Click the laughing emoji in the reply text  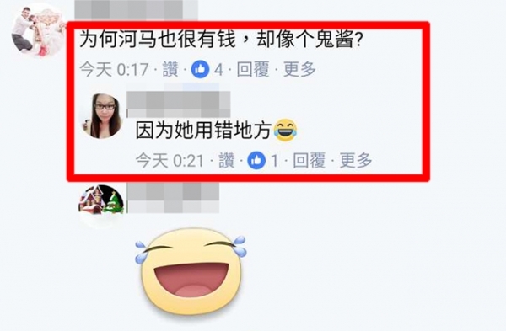click(285, 131)
